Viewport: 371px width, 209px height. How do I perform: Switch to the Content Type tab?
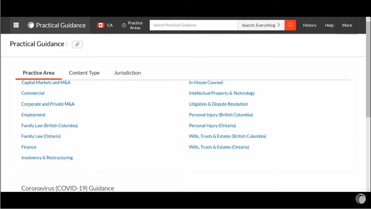click(x=84, y=73)
